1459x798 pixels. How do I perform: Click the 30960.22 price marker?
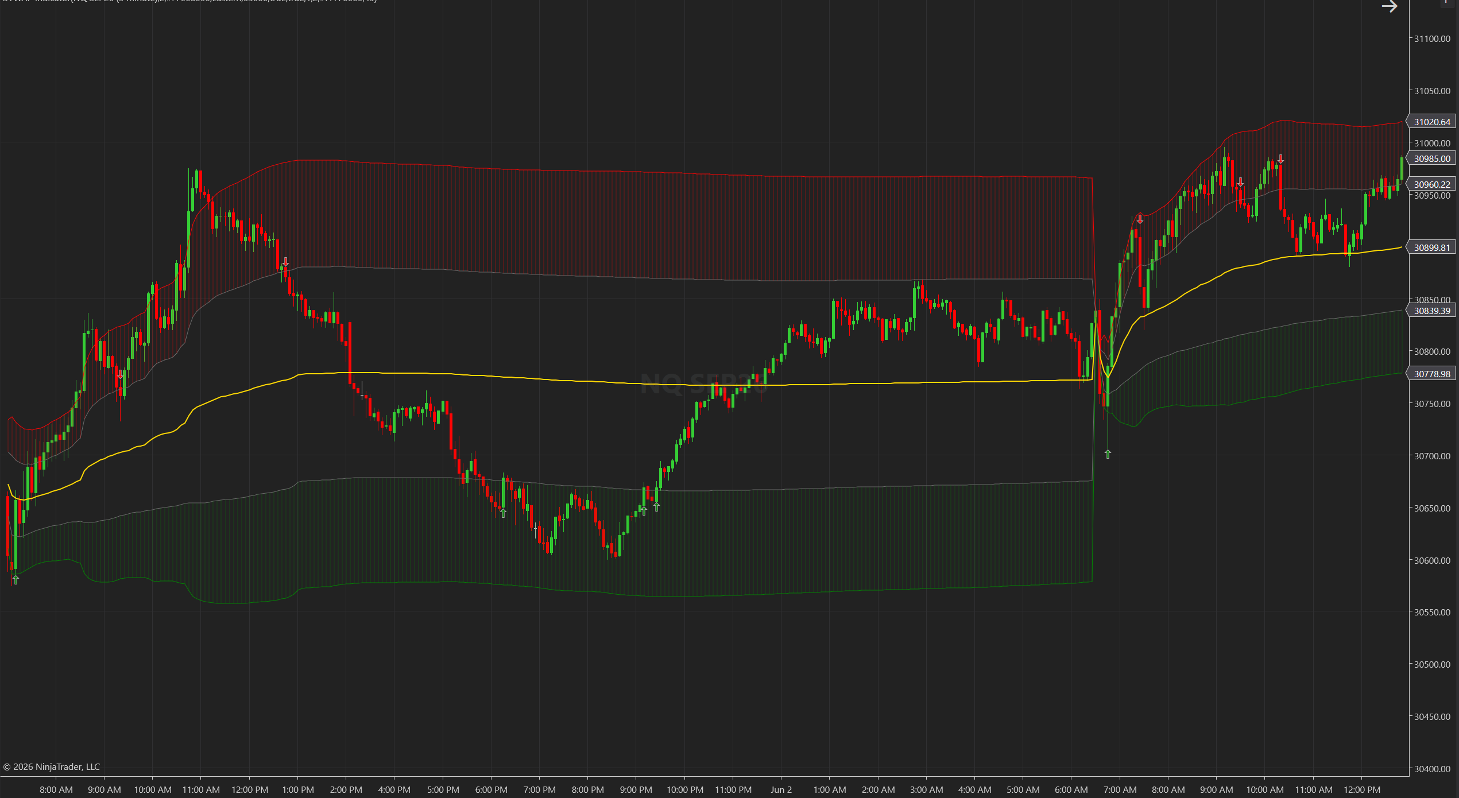(1431, 184)
